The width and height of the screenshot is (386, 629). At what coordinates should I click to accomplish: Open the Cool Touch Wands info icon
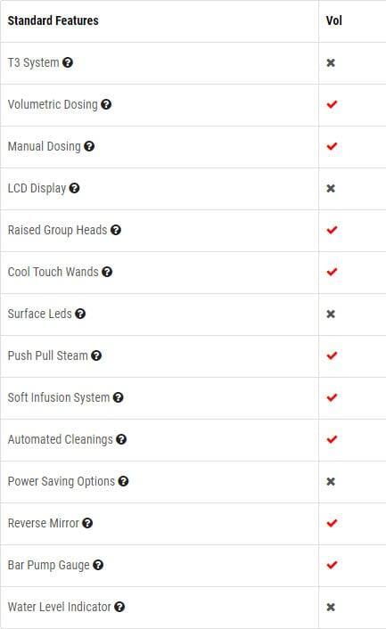pos(107,272)
